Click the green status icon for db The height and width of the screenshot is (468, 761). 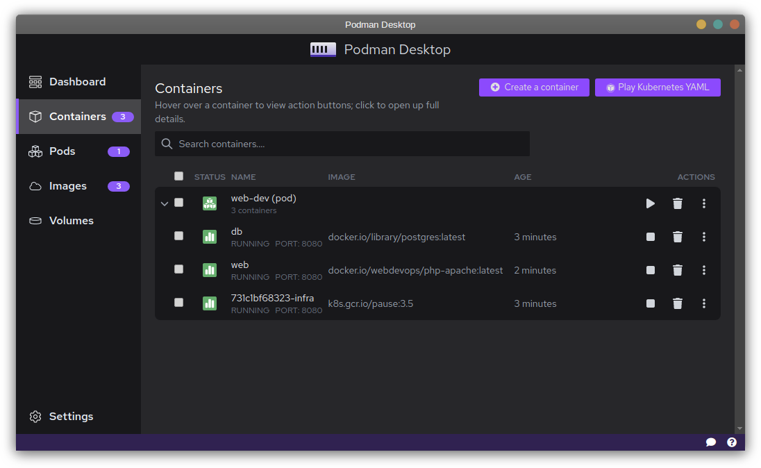coord(209,237)
